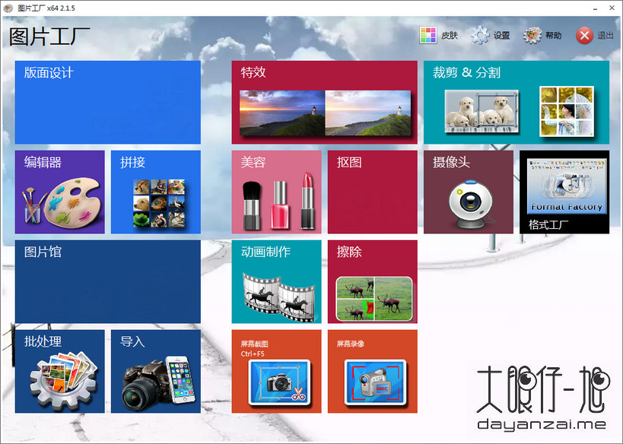Click the 美容 tile title
The width and height of the screenshot is (623, 444).
coord(253,162)
